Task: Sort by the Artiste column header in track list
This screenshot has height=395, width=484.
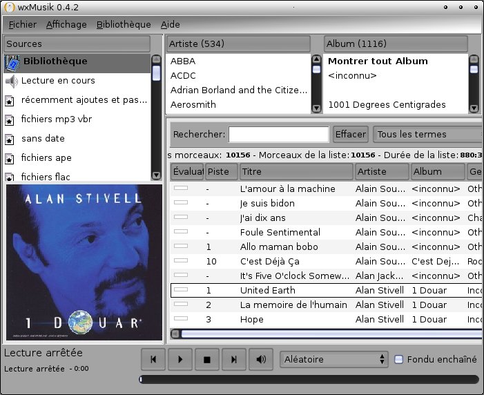Action: point(382,172)
